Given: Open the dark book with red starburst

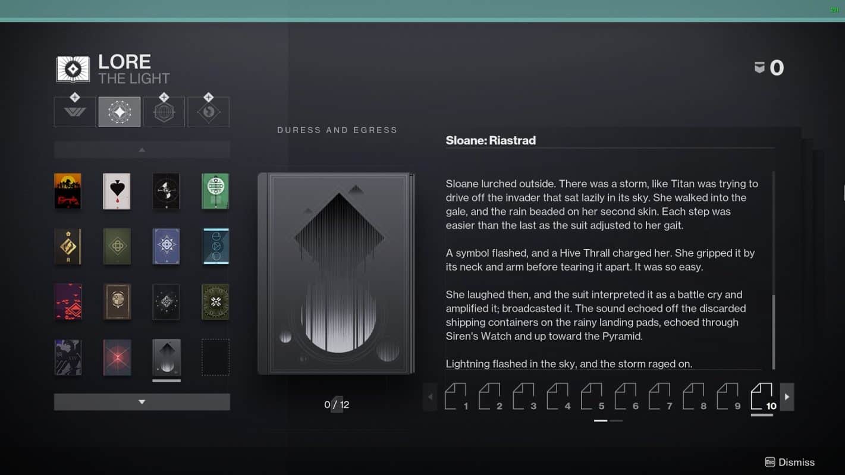Looking at the screenshot, I should coord(117,357).
